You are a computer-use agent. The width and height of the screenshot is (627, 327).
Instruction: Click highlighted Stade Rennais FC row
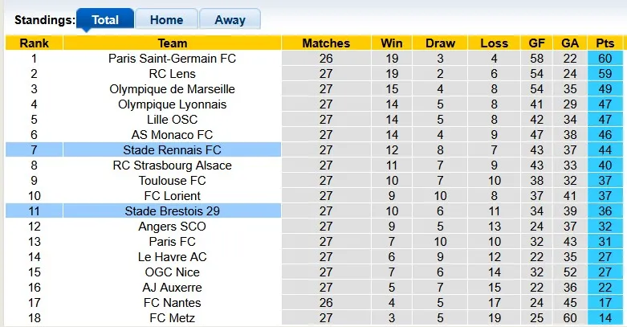pos(172,150)
